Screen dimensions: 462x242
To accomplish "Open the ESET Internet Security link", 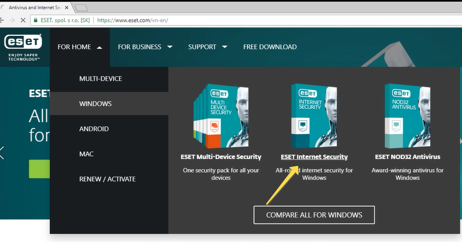I will [x=314, y=157].
